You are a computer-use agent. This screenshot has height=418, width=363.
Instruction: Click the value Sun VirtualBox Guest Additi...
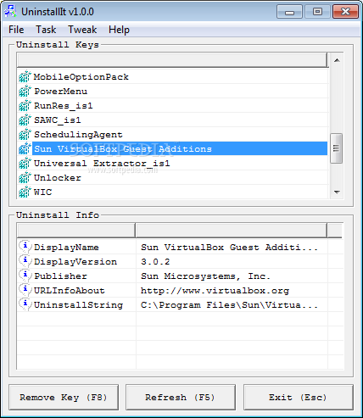[229, 248]
